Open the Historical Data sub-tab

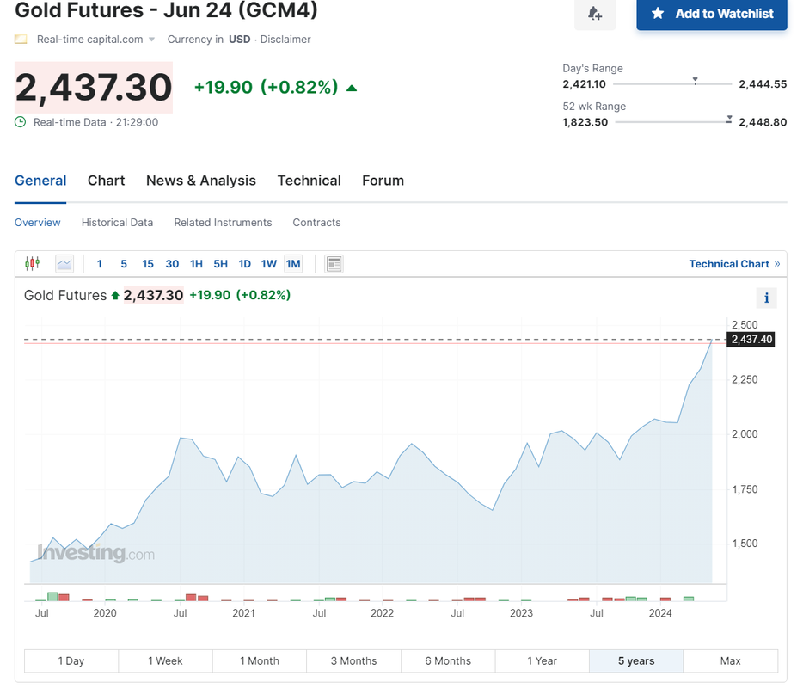[x=117, y=222]
